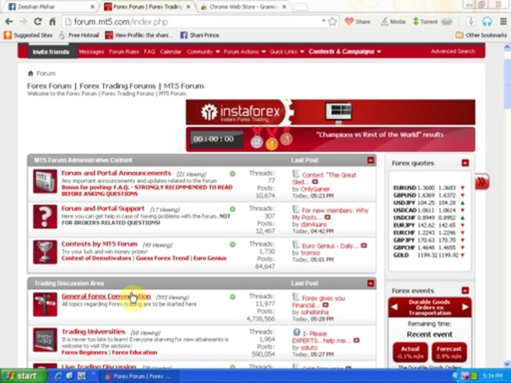The width and height of the screenshot is (511, 383).
Task: Open the Windows start menu
Action: click(23, 376)
